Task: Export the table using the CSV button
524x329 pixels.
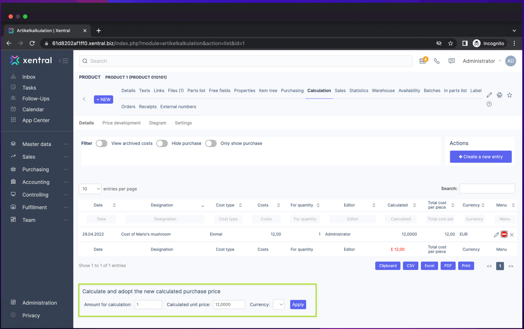Action: click(x=410, y=266)
